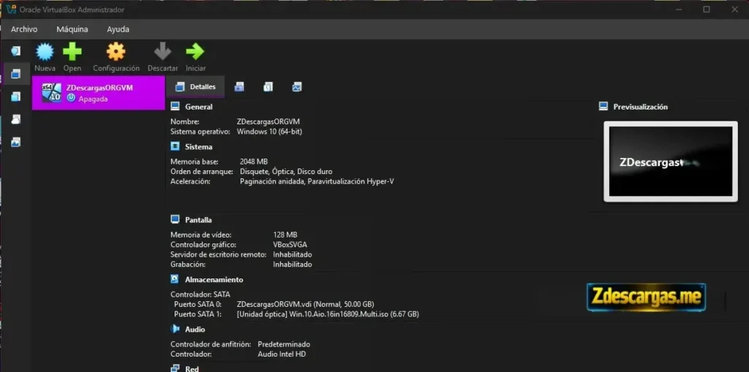Open the logs clock tab icon

pos(268,87)
